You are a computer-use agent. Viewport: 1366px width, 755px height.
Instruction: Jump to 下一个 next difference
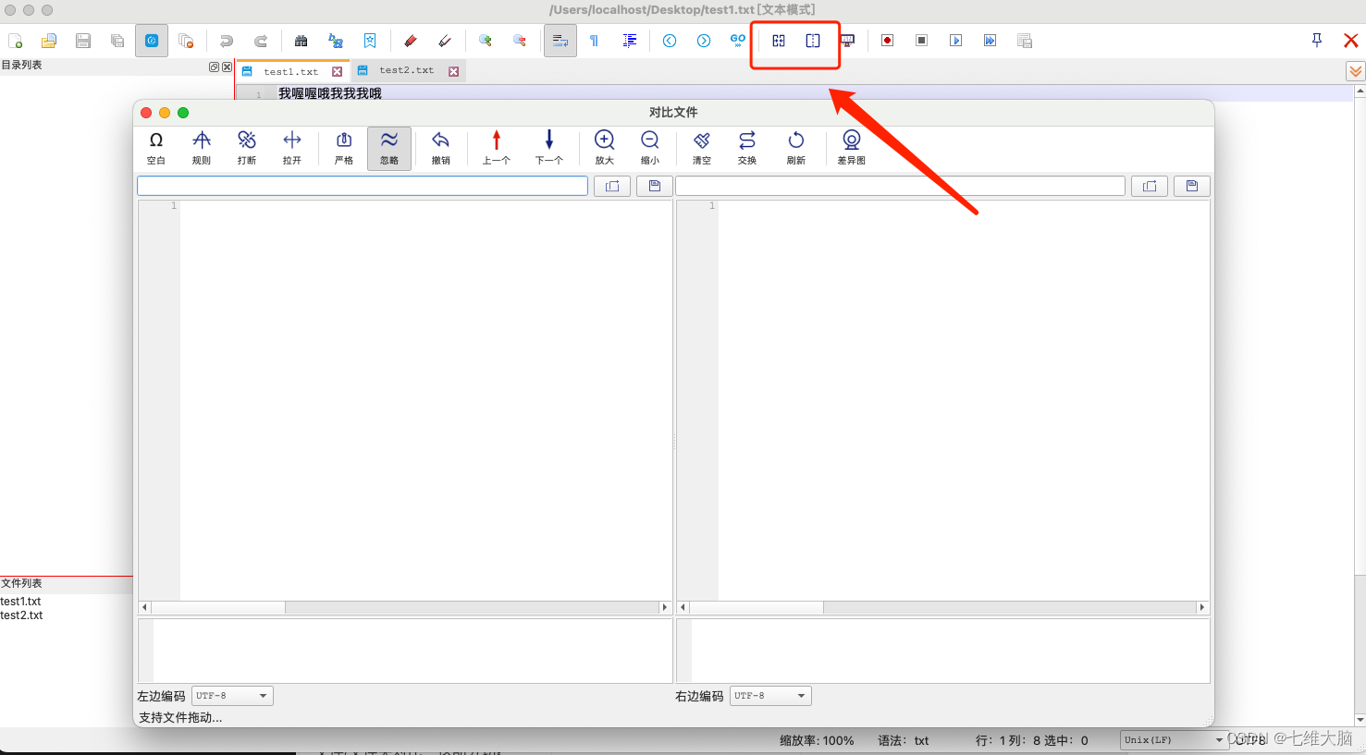point(549,147)
